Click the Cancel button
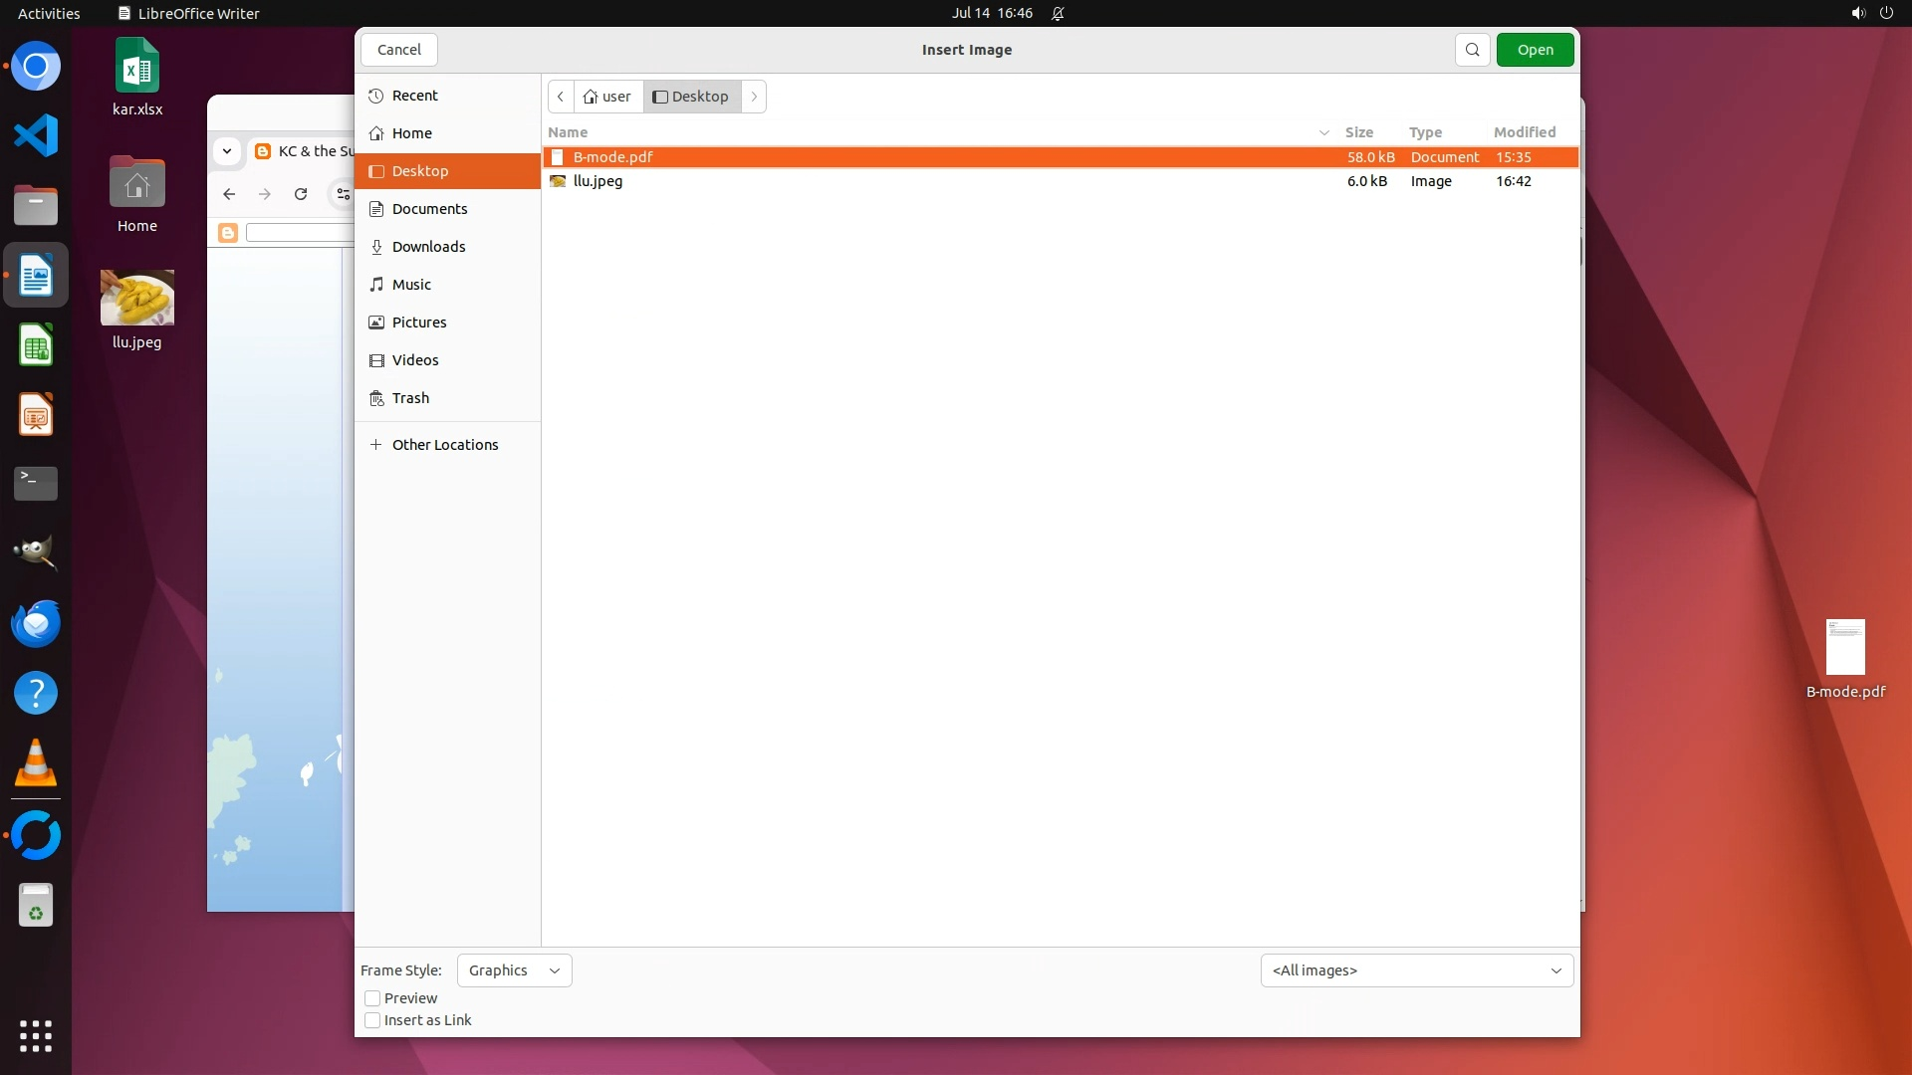 pos(399,50)
